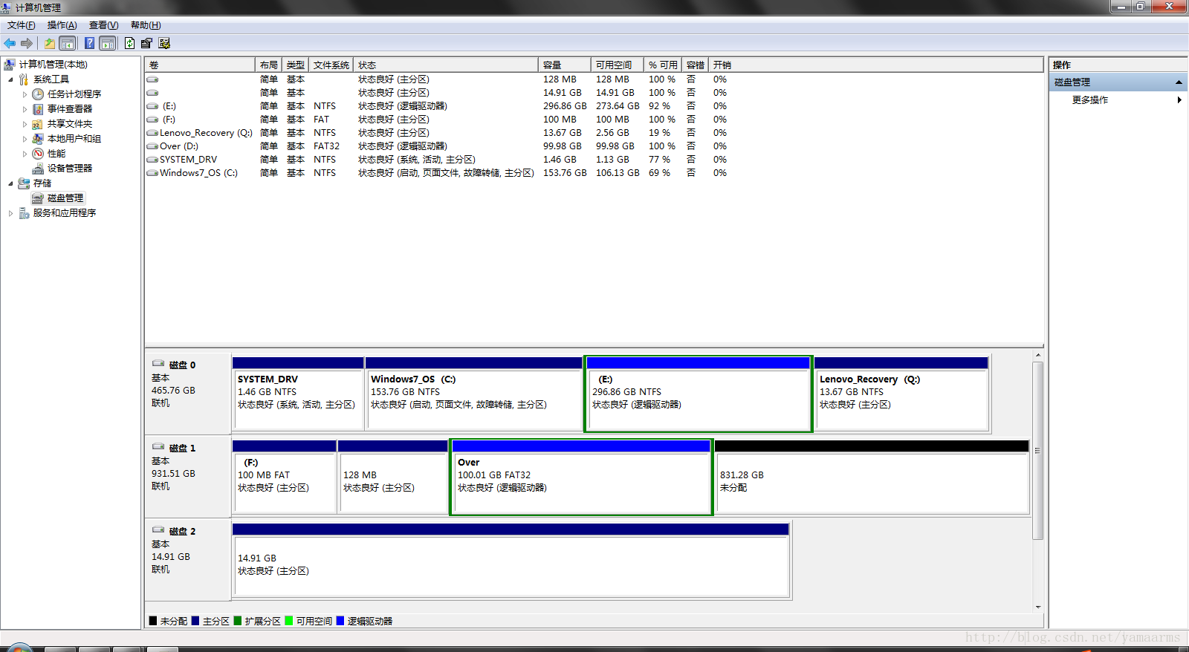Sort by the 可用空间 column header
The width and height of the screenshot is (1189, 652).
(x=618, y=65)
